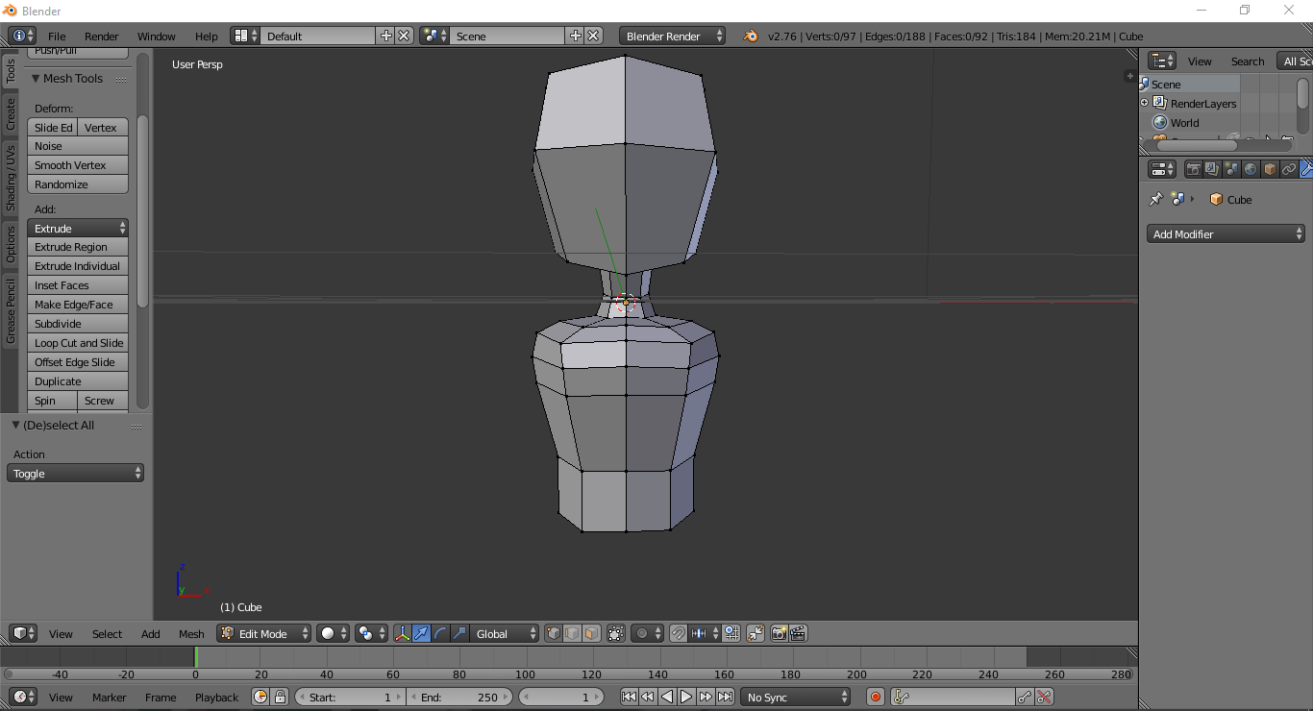Viewport: 1313px width, 711px height.
Task: Enable the record button in the timeline
Action: point(875,697)
